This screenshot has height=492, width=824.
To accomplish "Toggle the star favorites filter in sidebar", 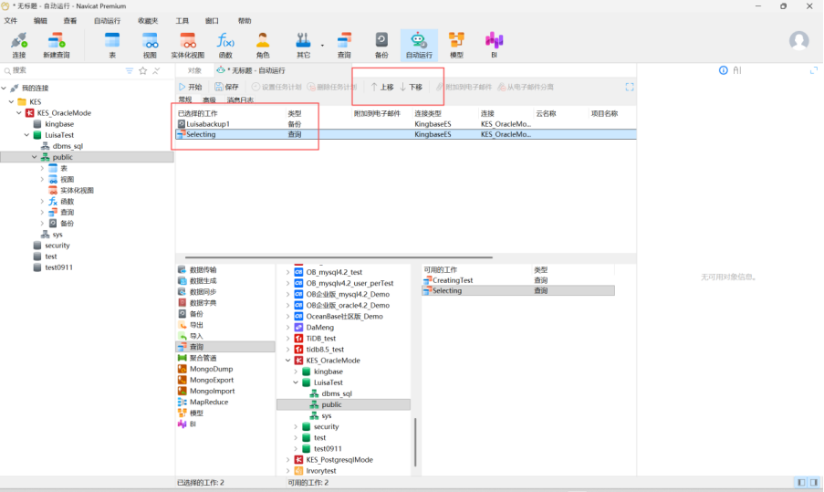I will tap(142, 70).
